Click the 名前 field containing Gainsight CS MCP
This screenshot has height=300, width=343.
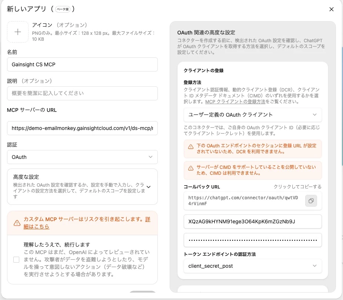82,64
